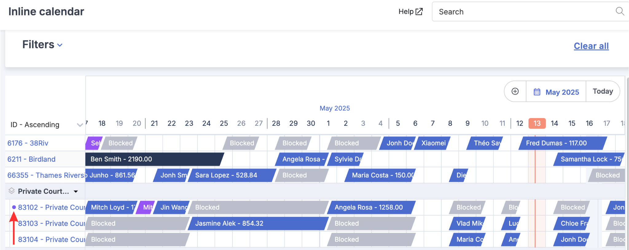Image resolution: width=629 pixels, height=250 pixels.
Task: Collapse the Private Court group arrow
Action: [x=76, y=192]
